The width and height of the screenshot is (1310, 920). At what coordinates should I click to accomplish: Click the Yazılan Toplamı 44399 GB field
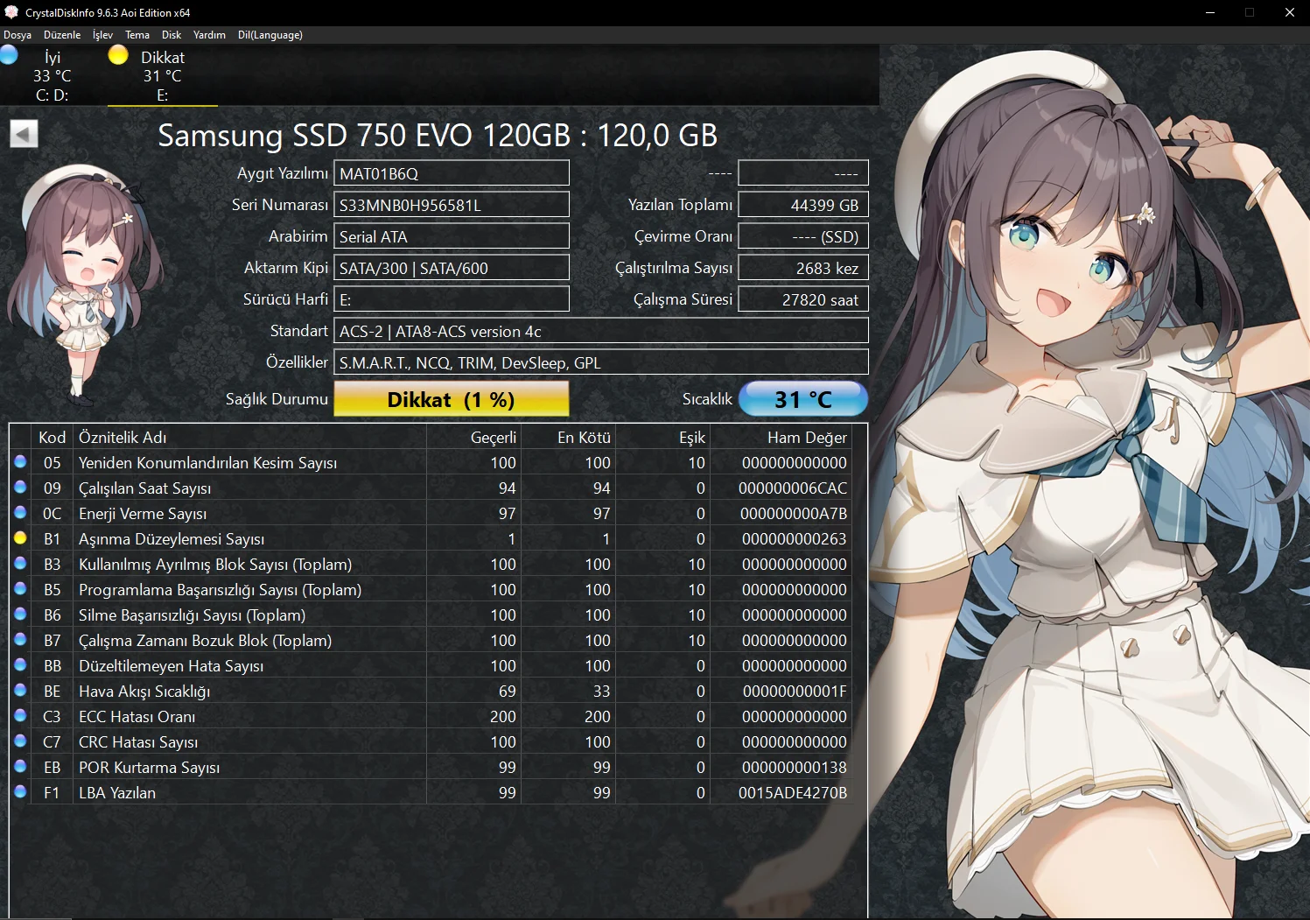(802, 206)
